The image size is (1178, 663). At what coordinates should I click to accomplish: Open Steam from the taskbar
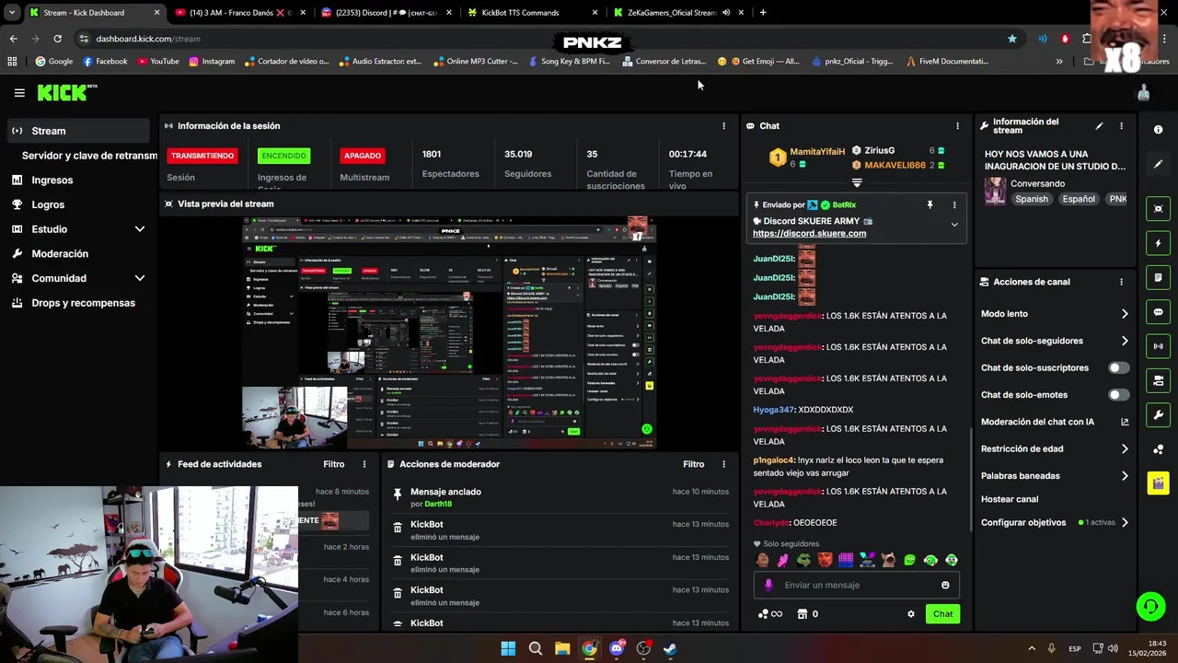point(671,649)
